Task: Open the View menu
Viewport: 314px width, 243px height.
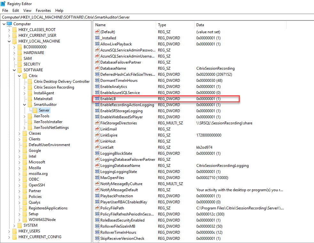Action: pos(27,10)
